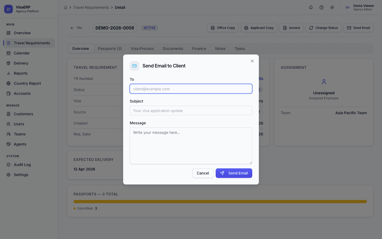
Task: Open the Finance tab
Action: pyautogui.click(x=199, y=49)
